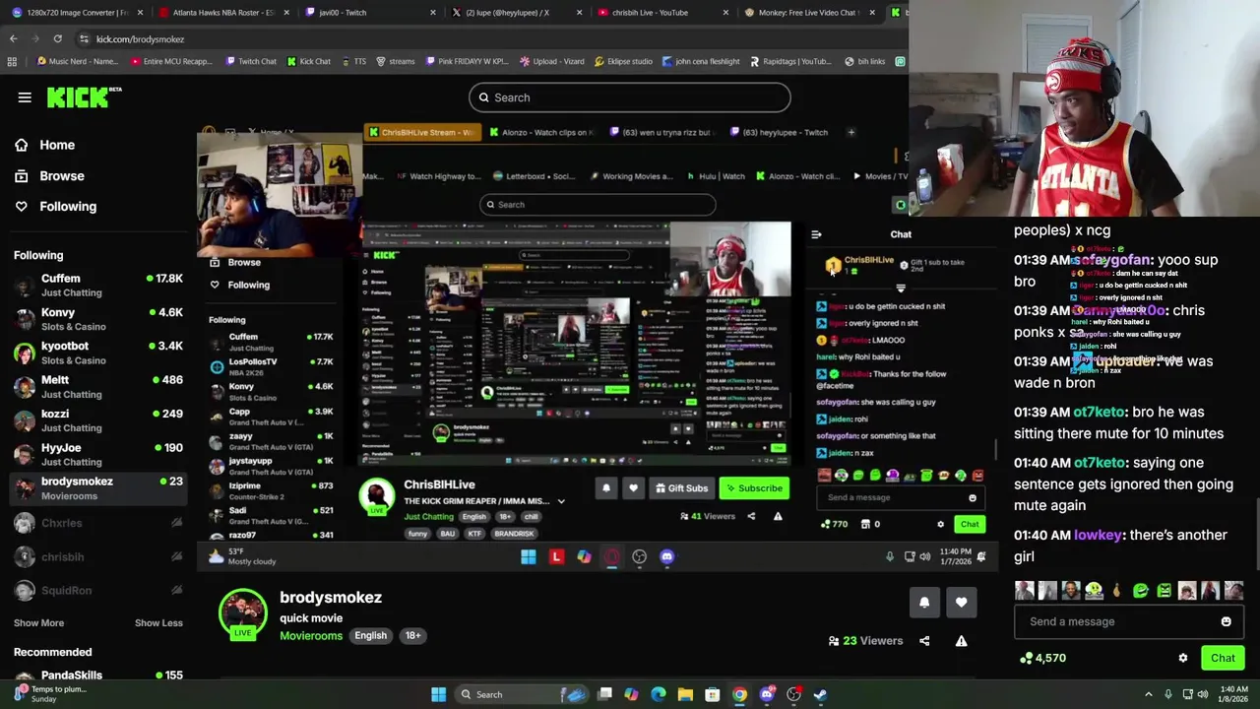Open Browse in Kick sidebar
The height and width of the screenshot is (709, 1260).
pos(49,175)
